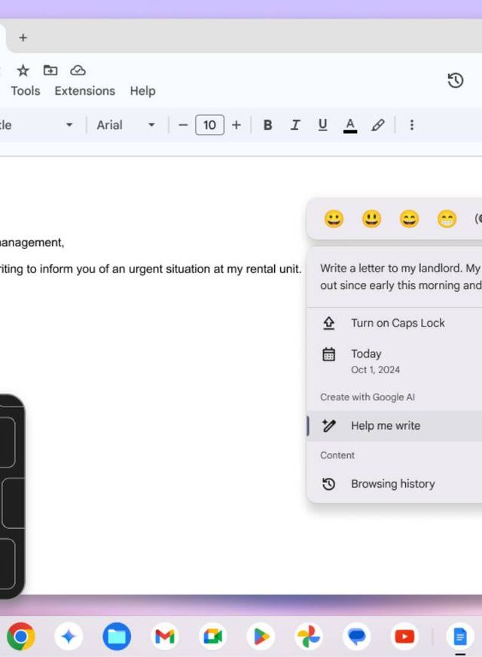Click the version history clock icon

point(455,81)
